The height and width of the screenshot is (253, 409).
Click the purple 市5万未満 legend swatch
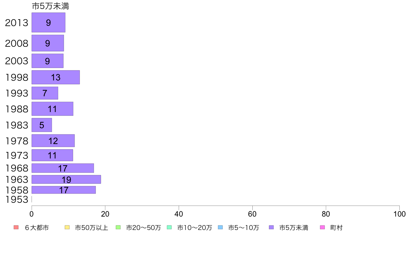click(x=271, y=228)
